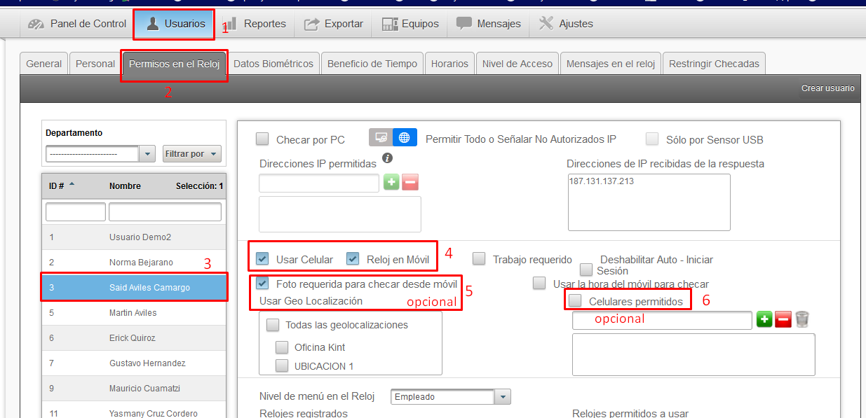Viewport: 866px width, 418px height.
Task: Uncheck the Usar Celular checkbox
Action: click(x=262, y=259)
